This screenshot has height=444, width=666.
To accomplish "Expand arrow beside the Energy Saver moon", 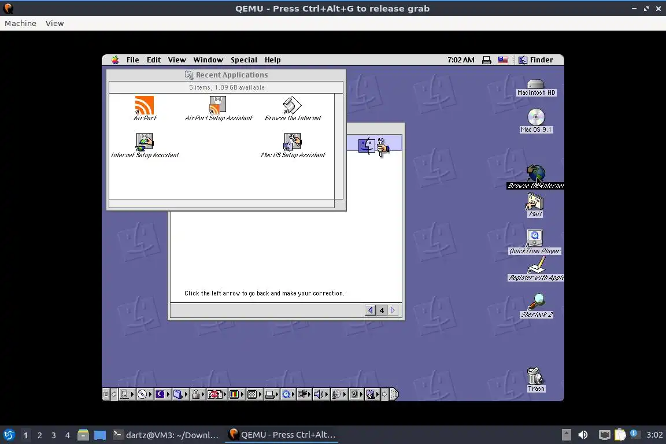I will click(168, 394).
